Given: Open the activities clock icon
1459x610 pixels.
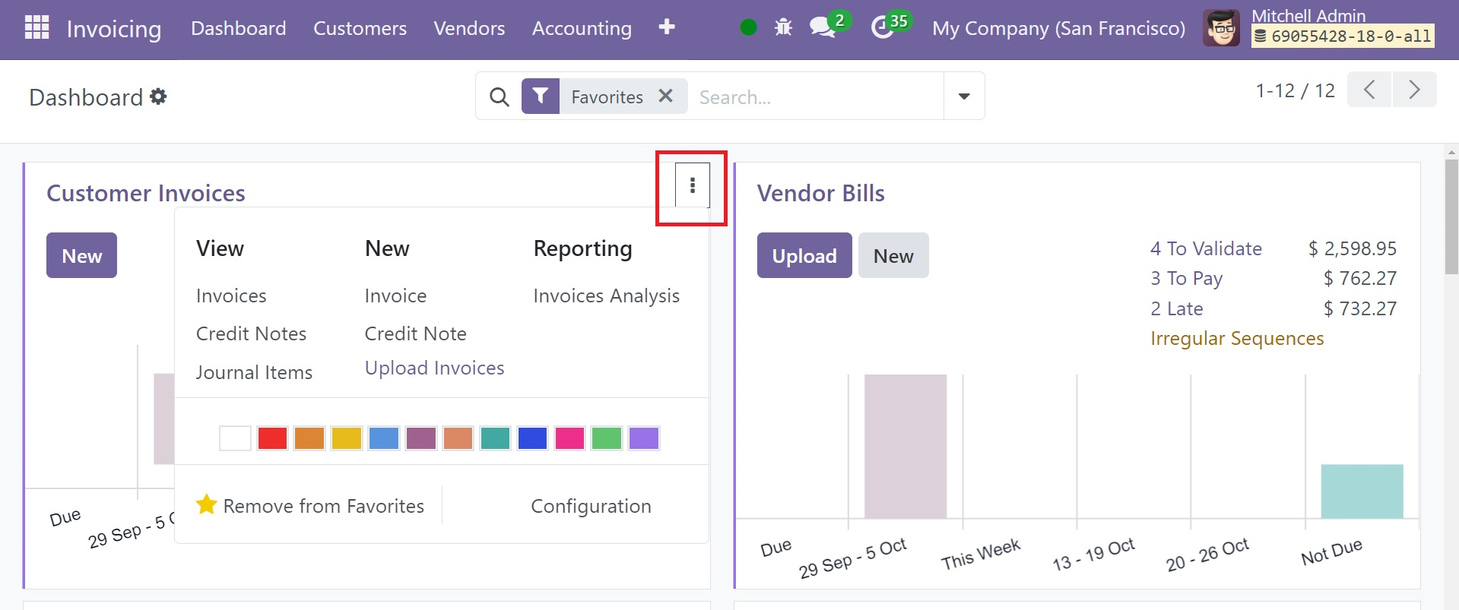Looking at the screenshot, I should [x=882, y=28].
